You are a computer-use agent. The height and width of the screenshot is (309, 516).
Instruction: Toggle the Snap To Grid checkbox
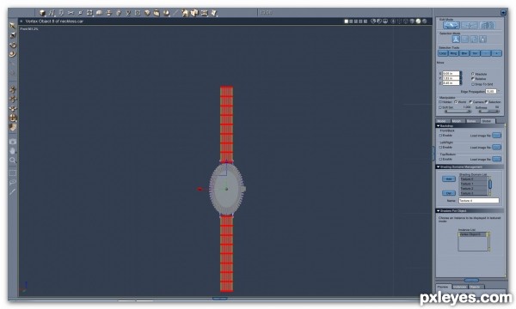coord(473,84)
